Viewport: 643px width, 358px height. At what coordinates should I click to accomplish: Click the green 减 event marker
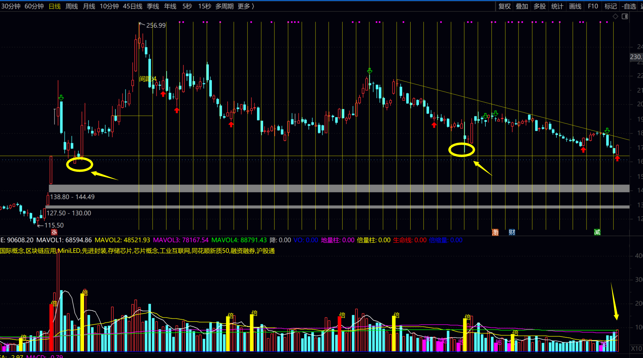pyautogui.click(x=597, y=232)
